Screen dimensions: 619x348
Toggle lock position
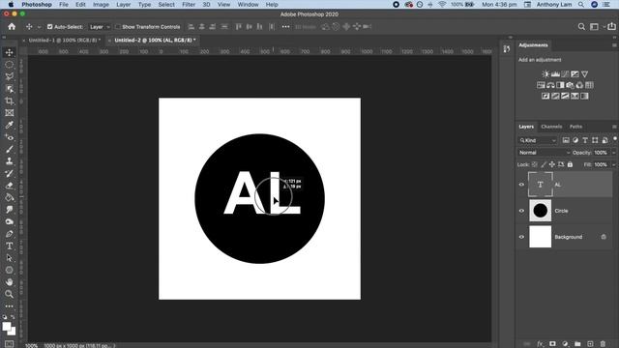click(552, 164)
